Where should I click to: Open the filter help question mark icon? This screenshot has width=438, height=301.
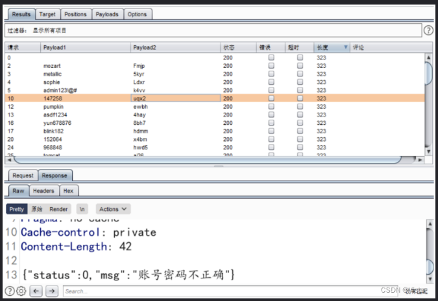428,30
